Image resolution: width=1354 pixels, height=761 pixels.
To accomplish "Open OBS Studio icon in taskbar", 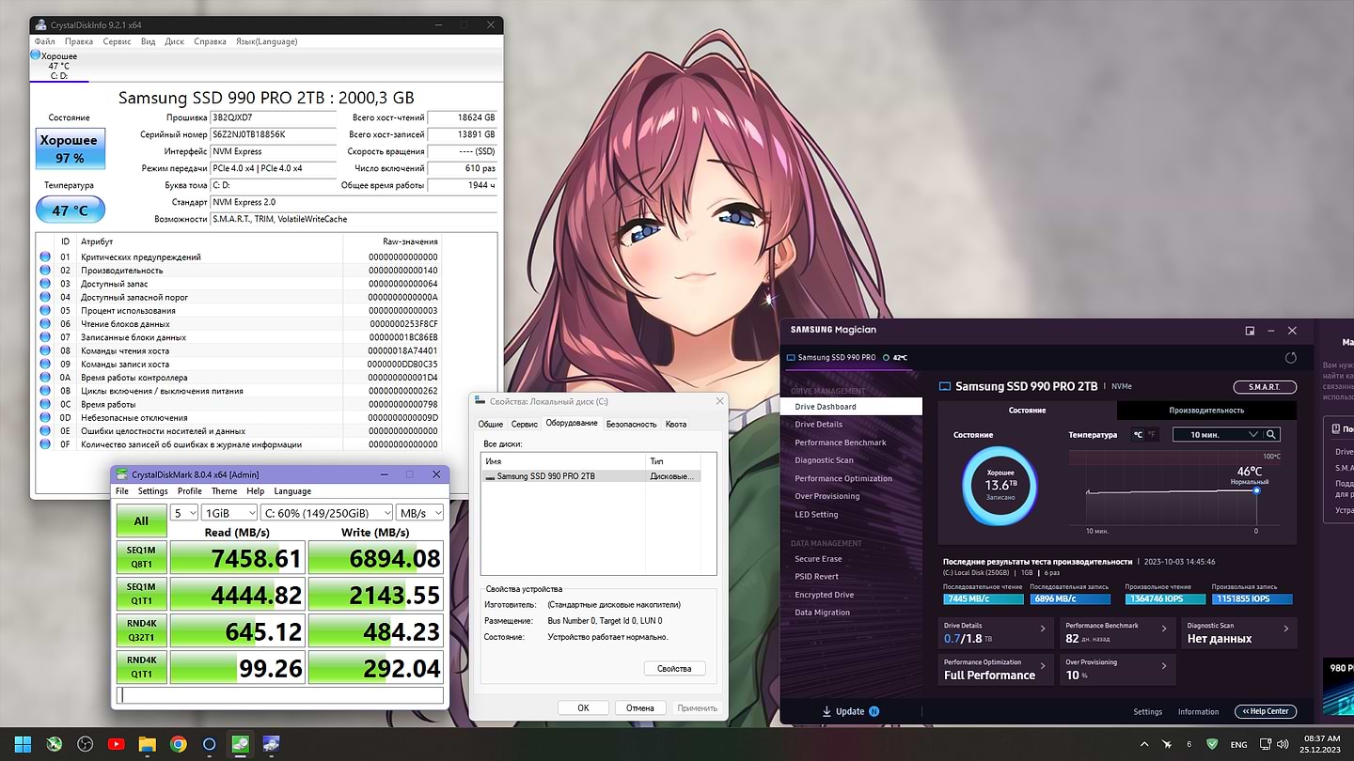I will 86,744.
